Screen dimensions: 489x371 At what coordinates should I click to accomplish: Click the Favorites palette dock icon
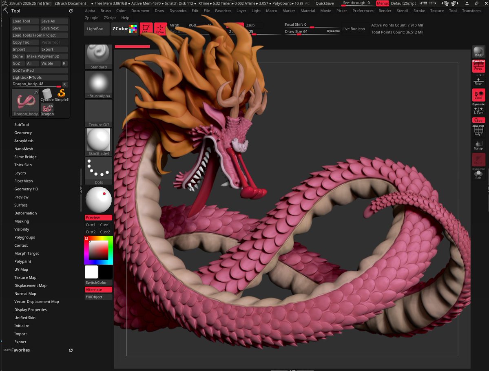[x=71, y=351]
